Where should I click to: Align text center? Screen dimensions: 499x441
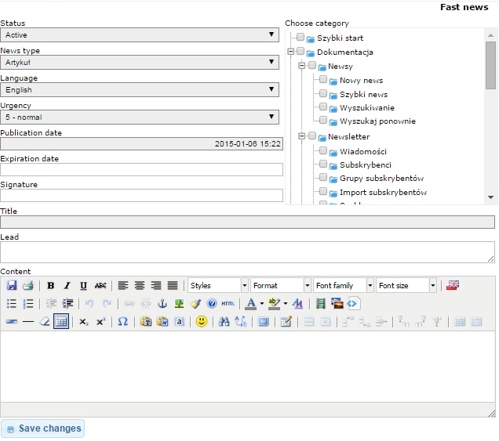pyautogui.click(x=140, y=286)
